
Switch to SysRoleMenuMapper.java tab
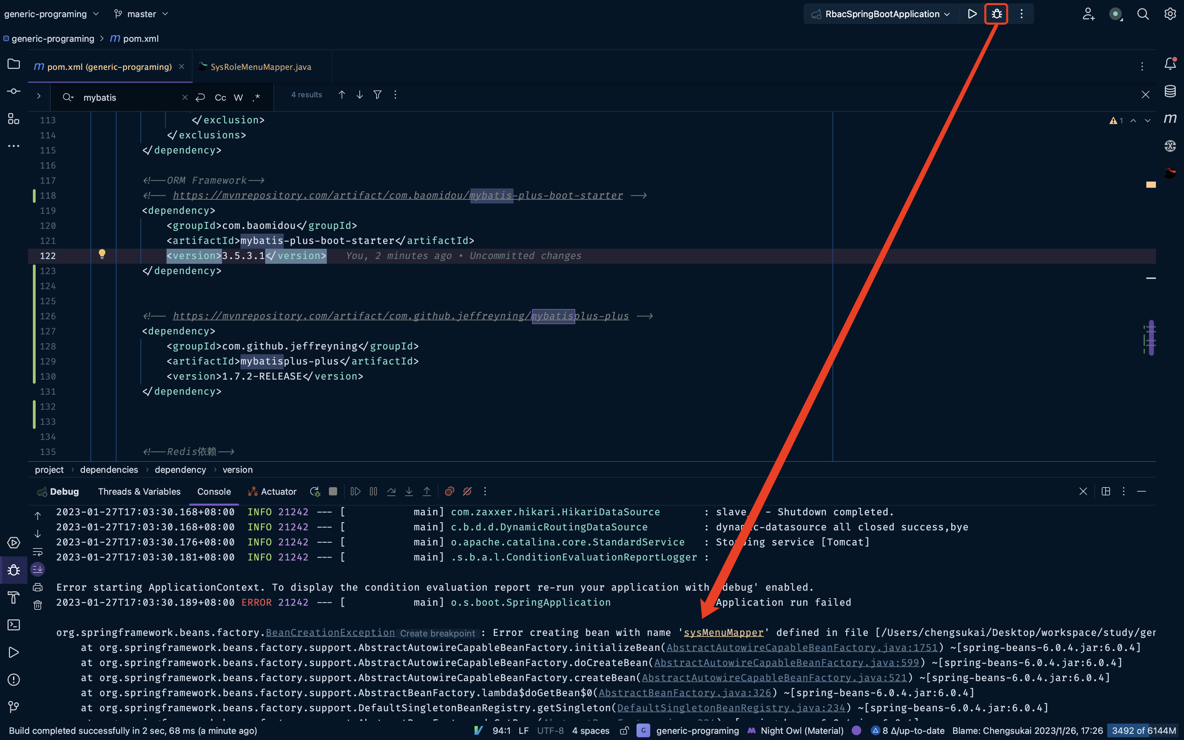tap(261, 66)
